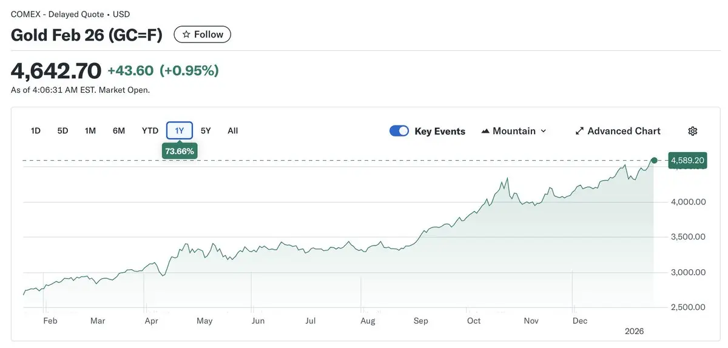
Task: Click the Advanced Chart expand arrows icon
Action: (579, 131)
